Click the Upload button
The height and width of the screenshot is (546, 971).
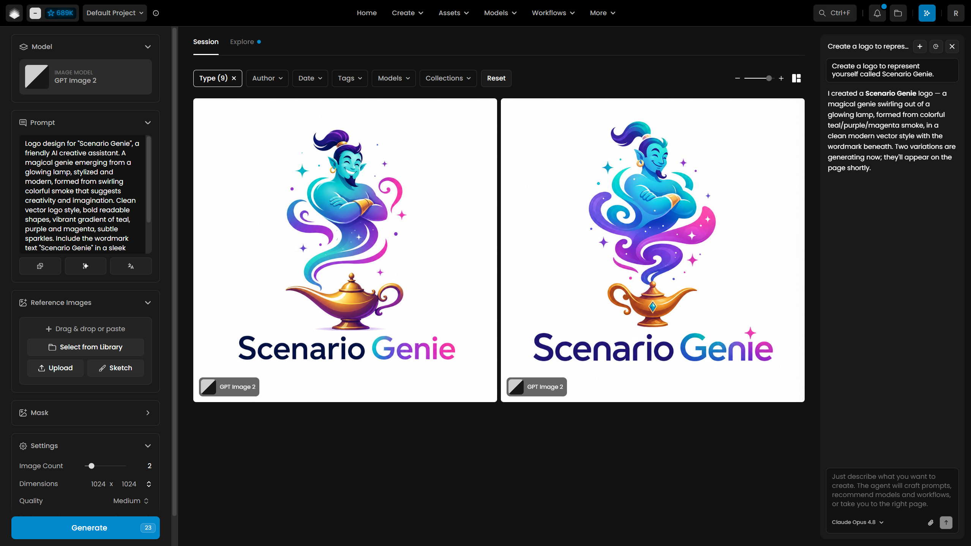tap(55, 368)
